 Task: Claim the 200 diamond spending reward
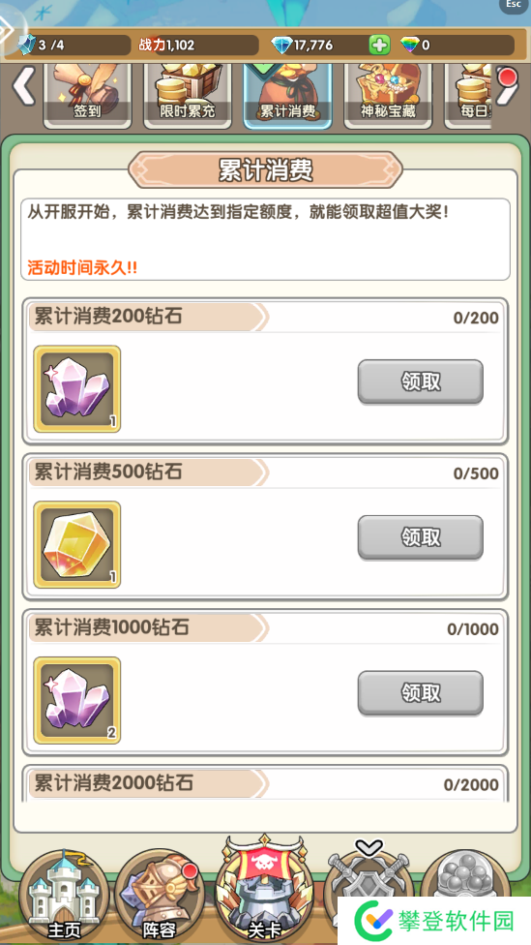(x=420, y=381)
